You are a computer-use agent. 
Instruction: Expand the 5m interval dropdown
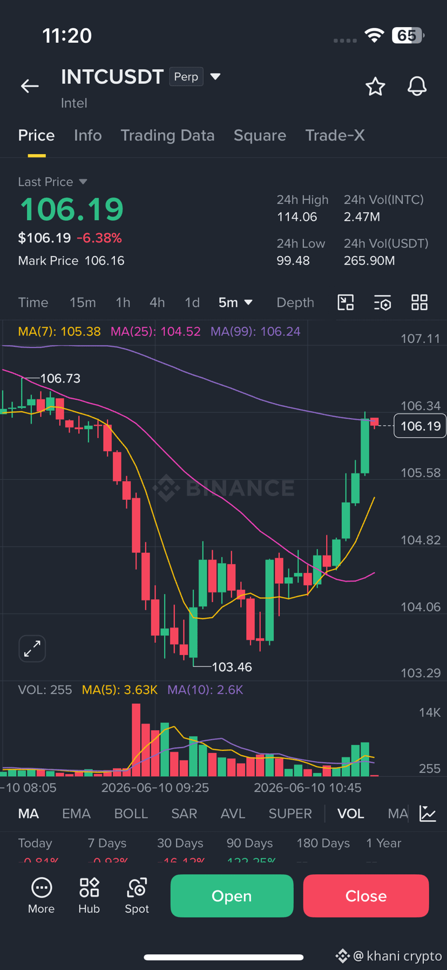235,302
